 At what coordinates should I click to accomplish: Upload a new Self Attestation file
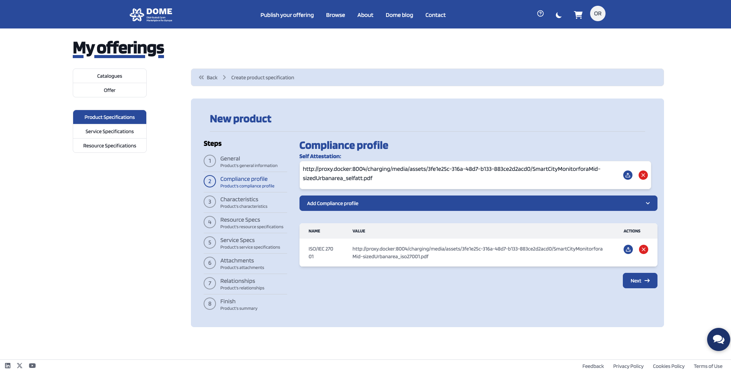[627, 175]
